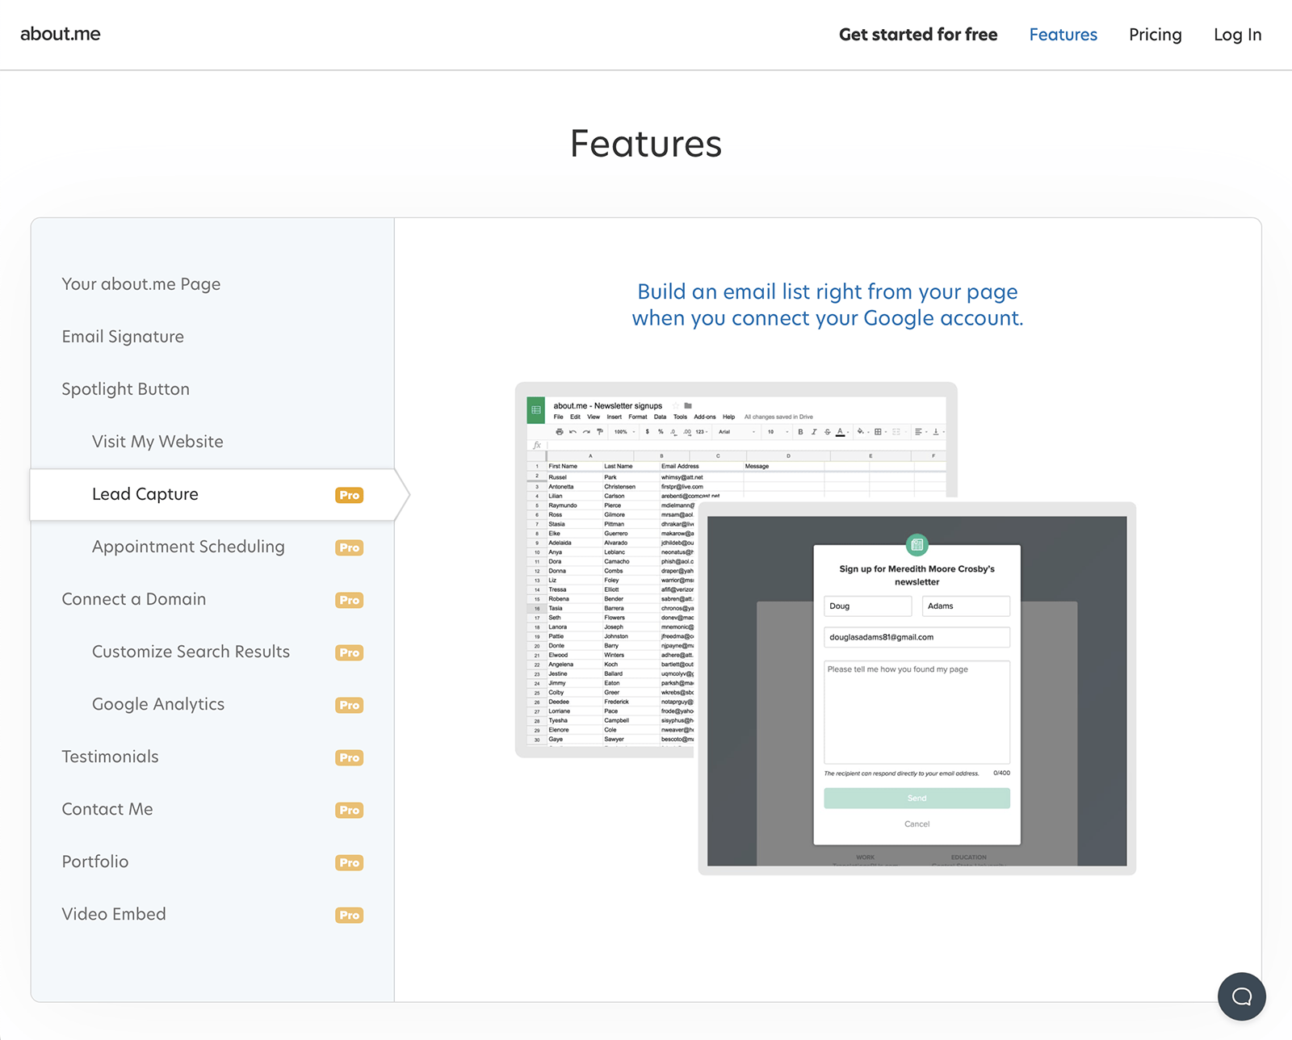The width and height of the screenshot is (1292, 1040).
Task: Click Pro badge beside Google Analytics
Action: tap(350, 705)
